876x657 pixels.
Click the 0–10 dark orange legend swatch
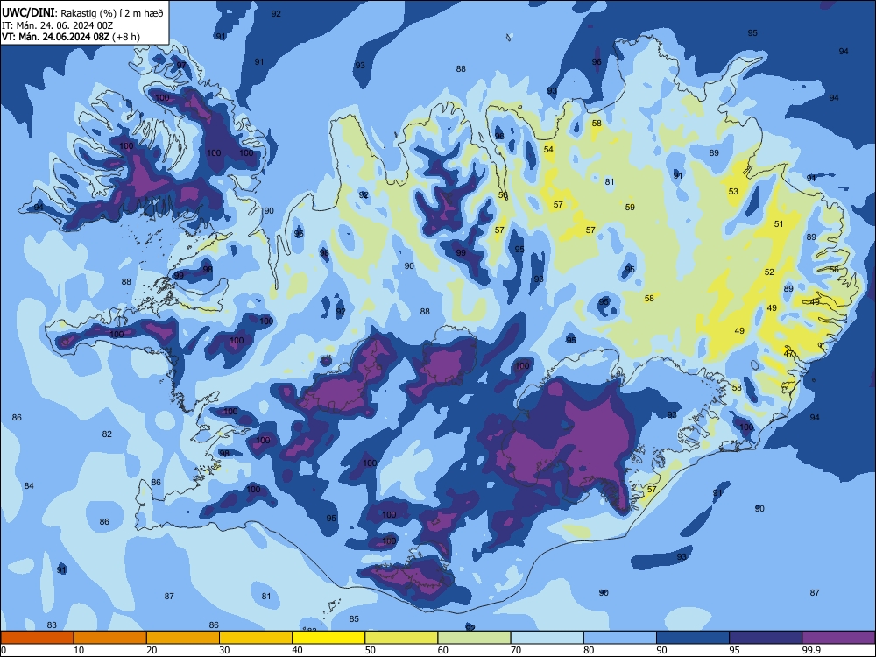37,638
